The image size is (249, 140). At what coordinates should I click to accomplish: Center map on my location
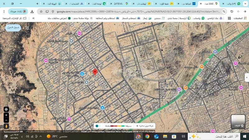click(x=6, y=109)
